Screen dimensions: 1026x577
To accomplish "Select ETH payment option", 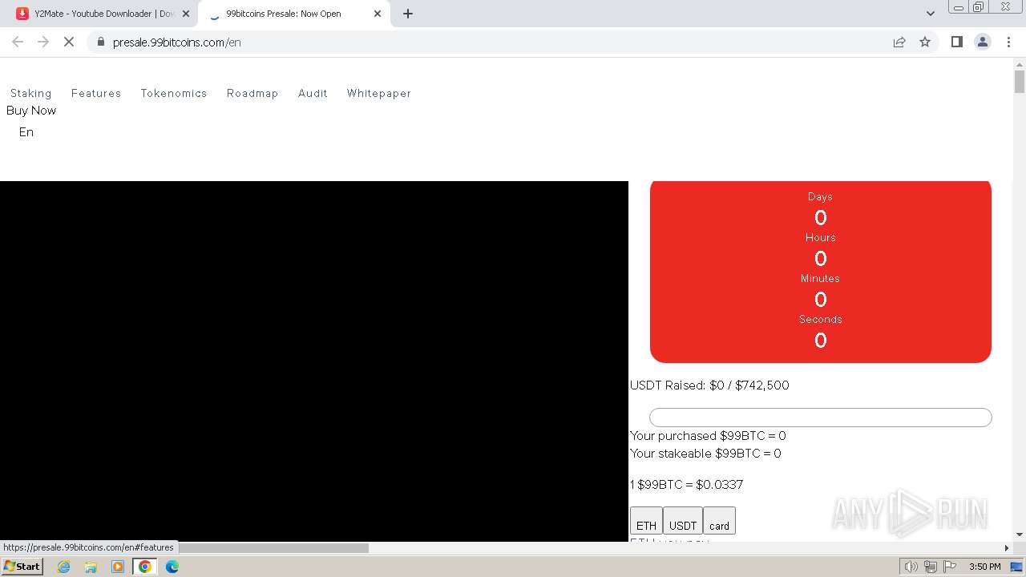I will coord(646,521).
